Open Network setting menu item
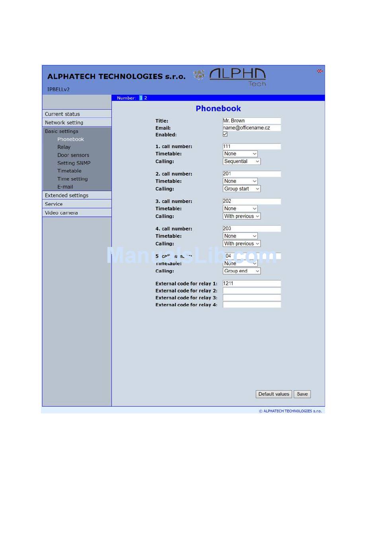 click(77, 123)
